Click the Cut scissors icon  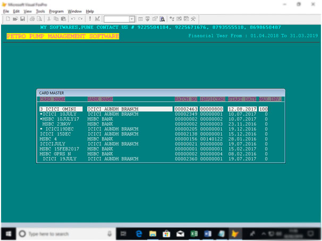pos(49,19)
